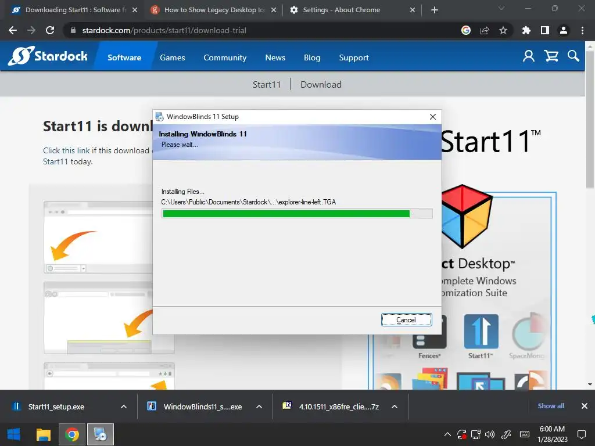This screenshot has width=595, height=446.
Task: Open volume control in tray
Action: click(x=490, y=434)
